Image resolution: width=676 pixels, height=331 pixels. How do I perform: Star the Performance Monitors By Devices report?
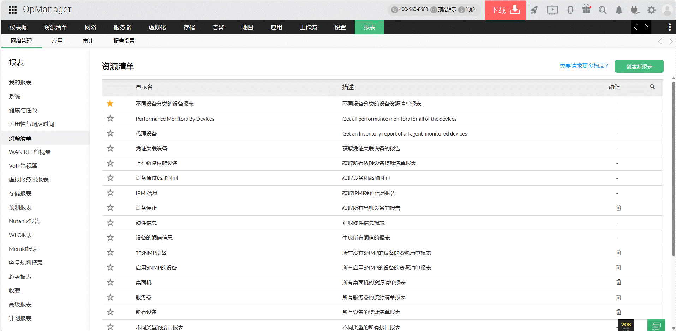(110, 119)
